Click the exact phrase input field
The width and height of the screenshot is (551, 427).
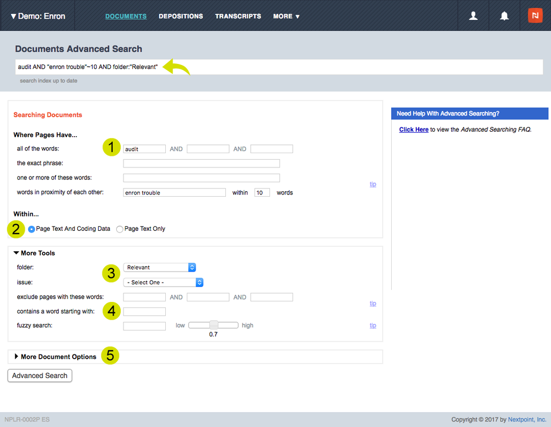201,164
